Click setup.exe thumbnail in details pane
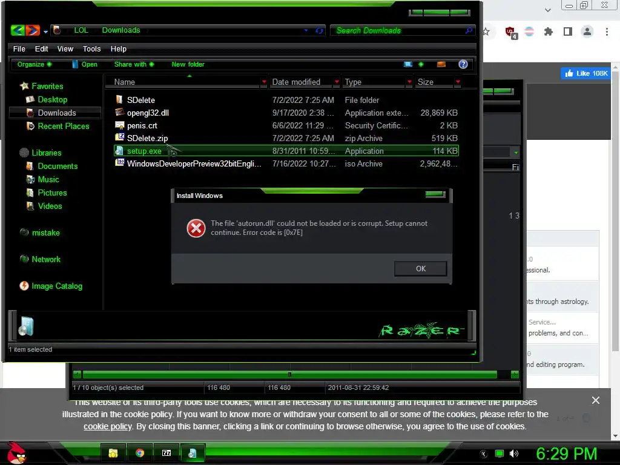Viewport: 620px width, 465px height. pyautogui.click(x=25, y=326)
